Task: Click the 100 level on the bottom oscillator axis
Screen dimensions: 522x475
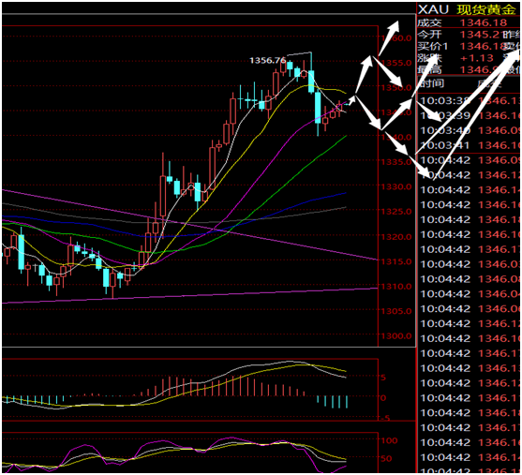Action: [x=389, y=440]
